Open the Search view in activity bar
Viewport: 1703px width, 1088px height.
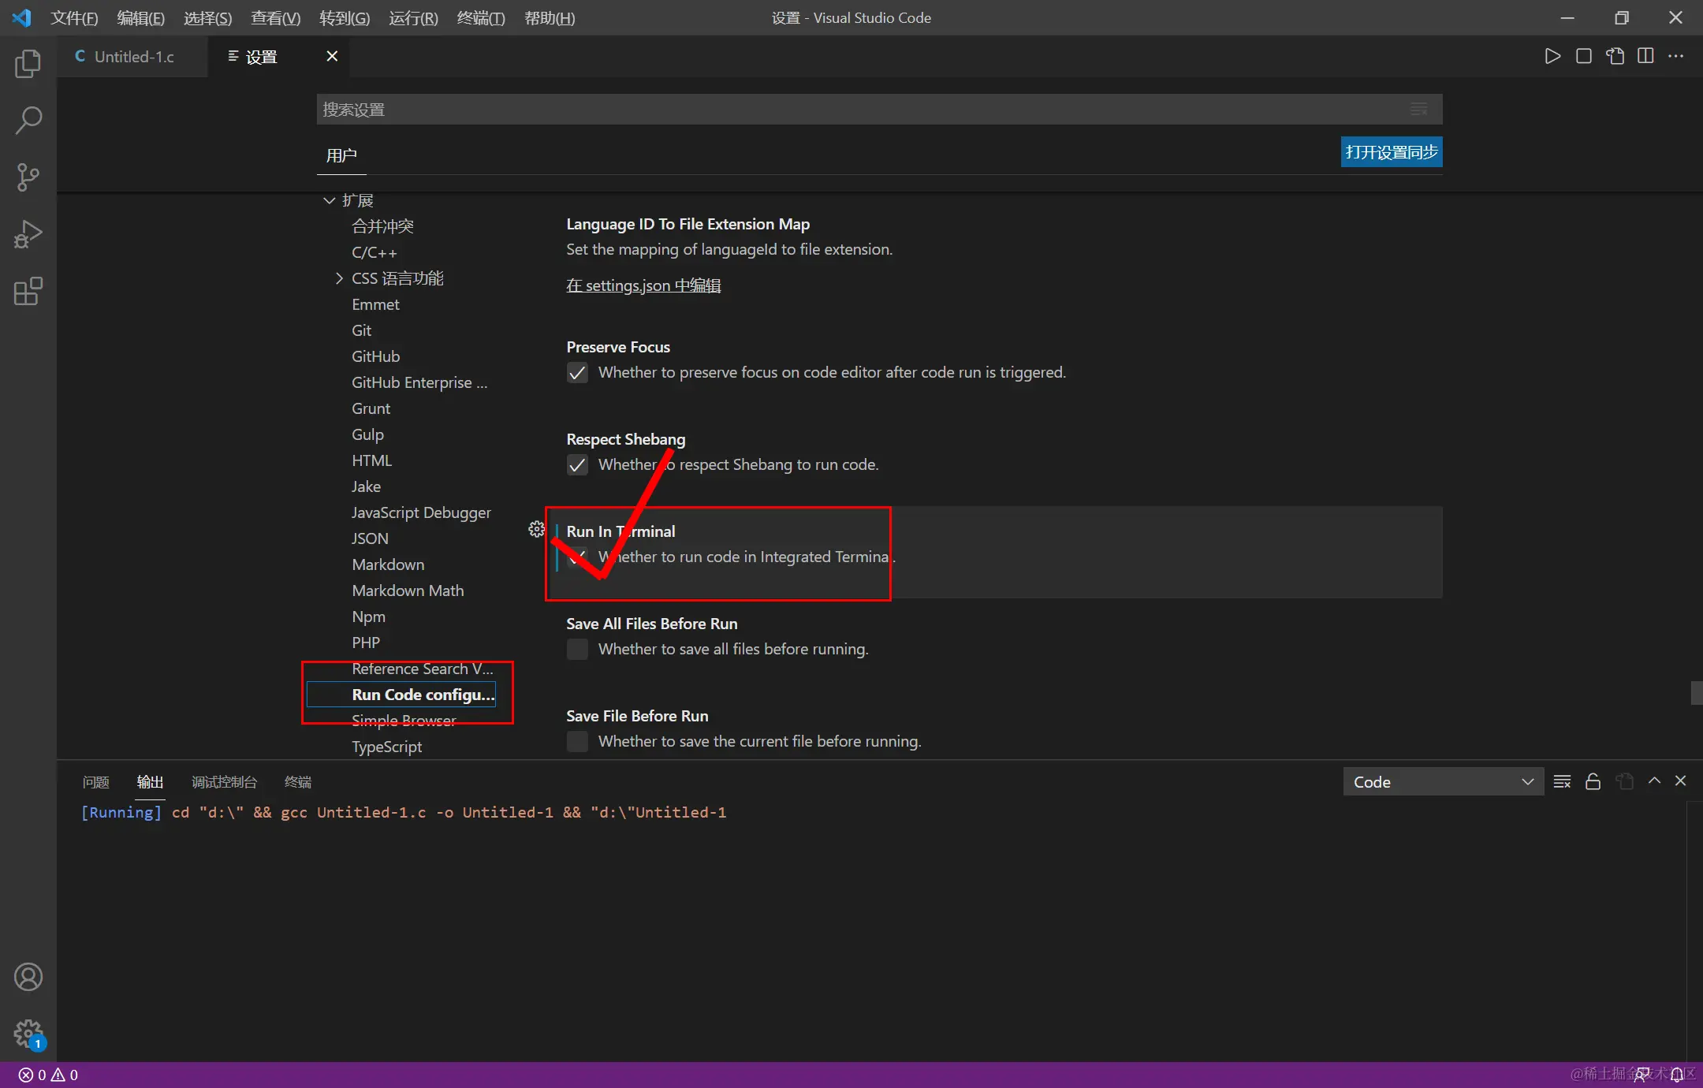(x=28, y=121)
